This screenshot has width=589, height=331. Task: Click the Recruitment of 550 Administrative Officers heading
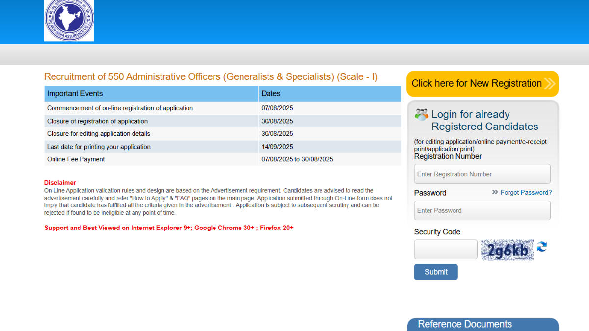[x=211, y=77]
